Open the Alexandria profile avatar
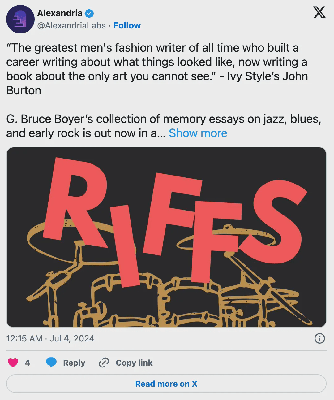 point(20,19)
